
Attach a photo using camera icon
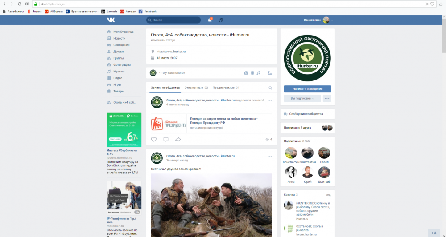[x=246, y=73]
